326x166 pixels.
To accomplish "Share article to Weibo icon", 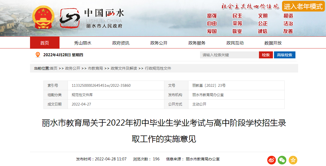I will [x=271, y=160].
